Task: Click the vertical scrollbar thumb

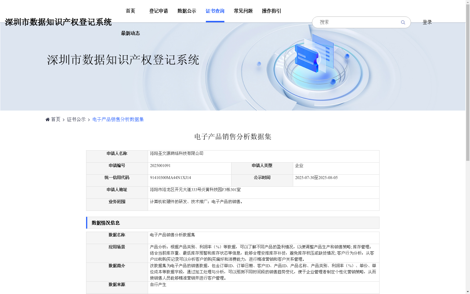Action: click(468, 83)
